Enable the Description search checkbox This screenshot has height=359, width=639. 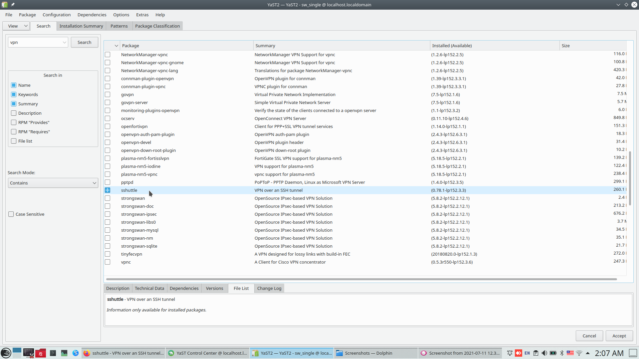[14, 113]
